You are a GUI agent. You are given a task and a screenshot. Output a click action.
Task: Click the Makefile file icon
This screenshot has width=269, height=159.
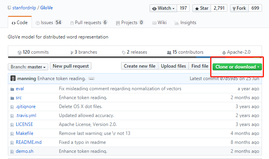coord(12,134)
